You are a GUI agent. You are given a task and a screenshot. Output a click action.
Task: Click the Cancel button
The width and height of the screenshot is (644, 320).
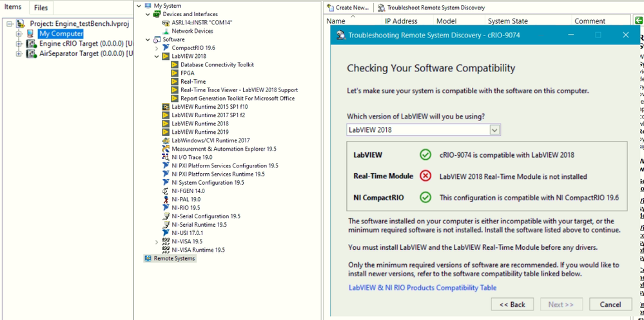(610, 305)
